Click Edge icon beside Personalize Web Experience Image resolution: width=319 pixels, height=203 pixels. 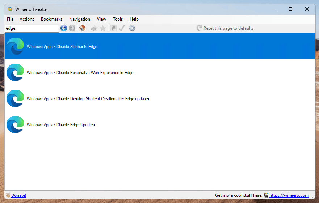15,72
